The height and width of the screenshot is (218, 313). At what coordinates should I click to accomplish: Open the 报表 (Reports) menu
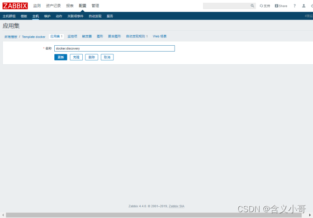[x=70, y=6]
